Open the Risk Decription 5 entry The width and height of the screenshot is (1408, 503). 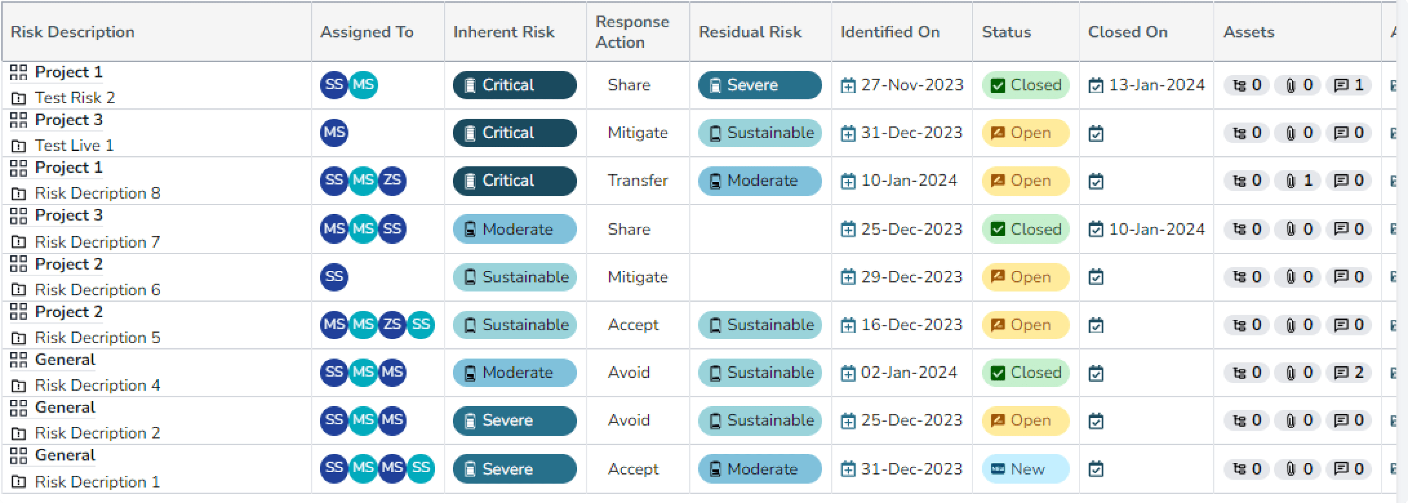pyautogui.click(x=98, y=338)
